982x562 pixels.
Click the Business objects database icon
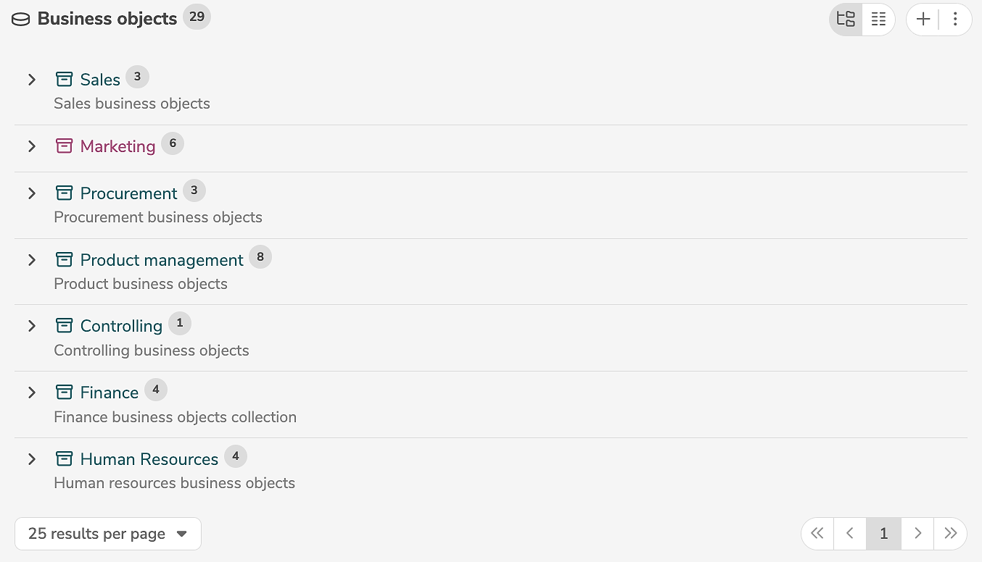pyautogui.click(x=22, y=20)
